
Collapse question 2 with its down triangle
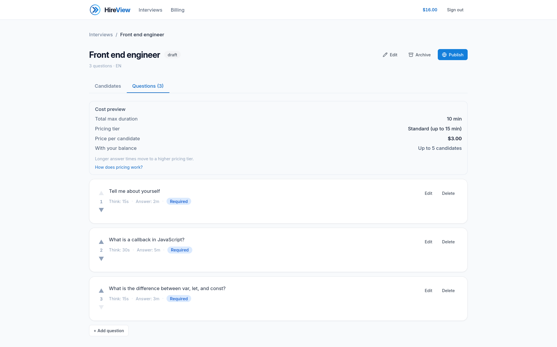click(101, 258)
